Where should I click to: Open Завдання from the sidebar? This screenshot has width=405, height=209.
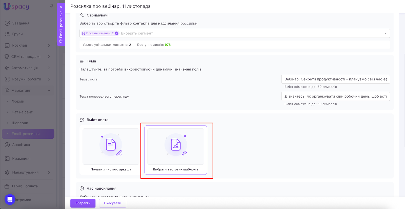pos(21,23)
